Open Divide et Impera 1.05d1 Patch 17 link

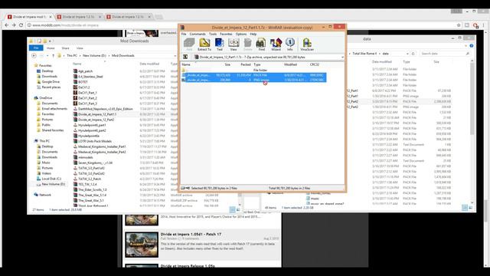(x=191, y=234)
